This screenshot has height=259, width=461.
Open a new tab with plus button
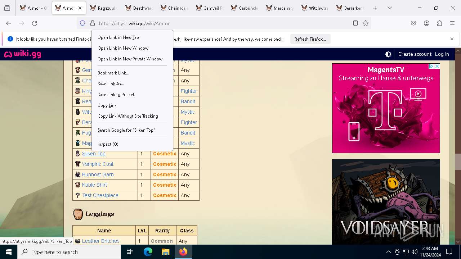pos(375,8)
